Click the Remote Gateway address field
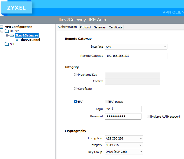Screen dimensions: 184x159 coord(136,56)
